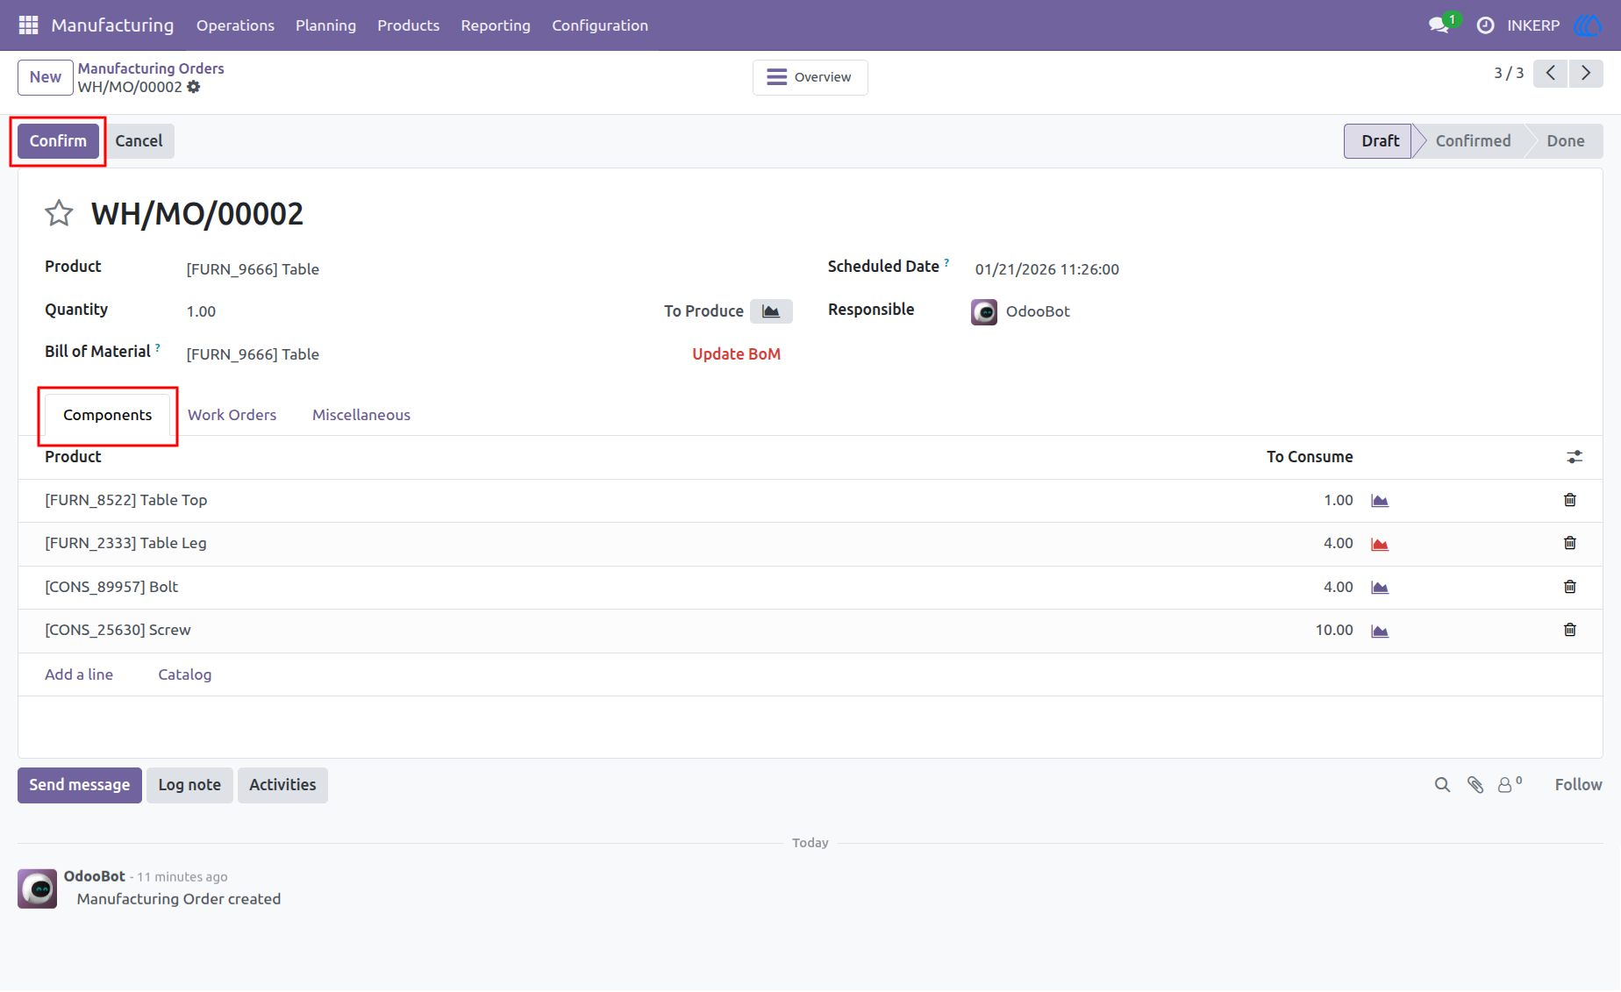Click Update BoM link
The width and height of the screenshot is (1621, 992).
[736, 354]
